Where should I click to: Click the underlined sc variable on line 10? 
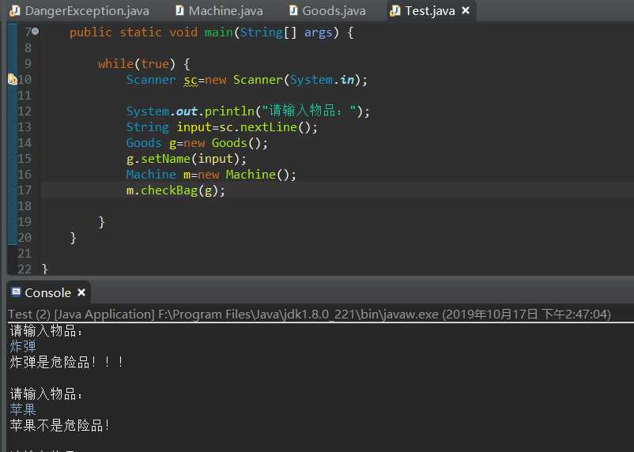pos(191,80)
